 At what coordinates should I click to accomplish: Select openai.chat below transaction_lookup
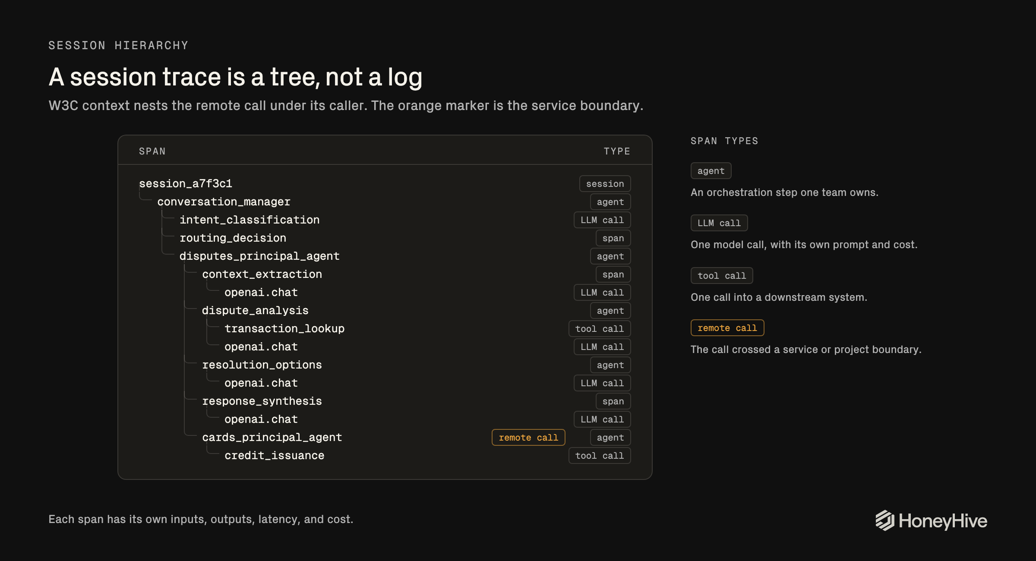coord(261,347)
